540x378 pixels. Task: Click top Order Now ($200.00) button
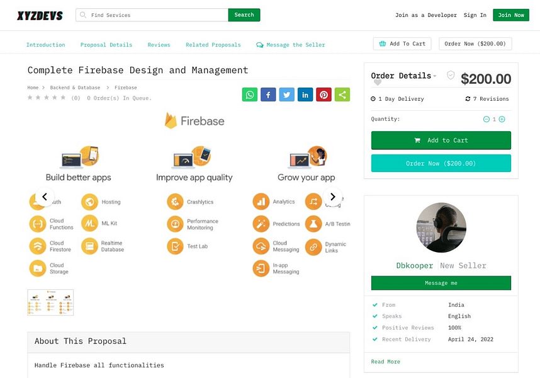pos(475,43)
